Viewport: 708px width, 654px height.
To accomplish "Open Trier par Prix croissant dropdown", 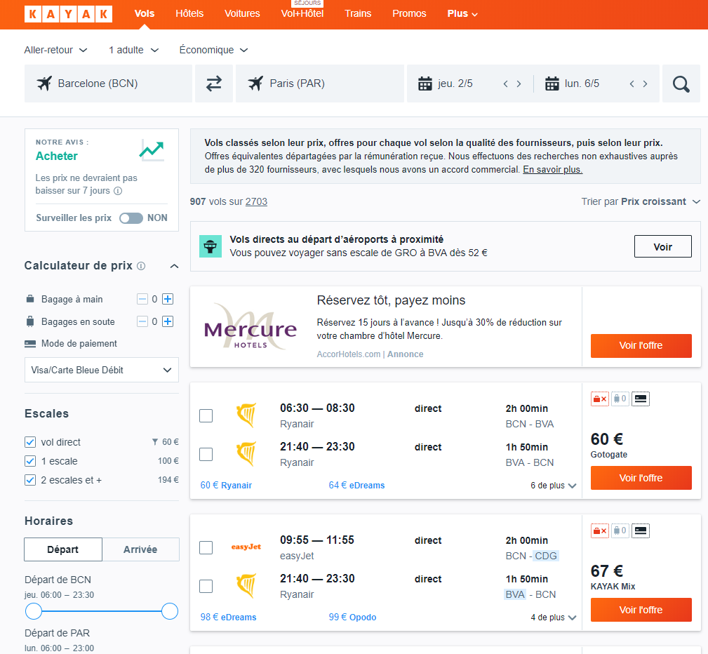I will 641,201.
